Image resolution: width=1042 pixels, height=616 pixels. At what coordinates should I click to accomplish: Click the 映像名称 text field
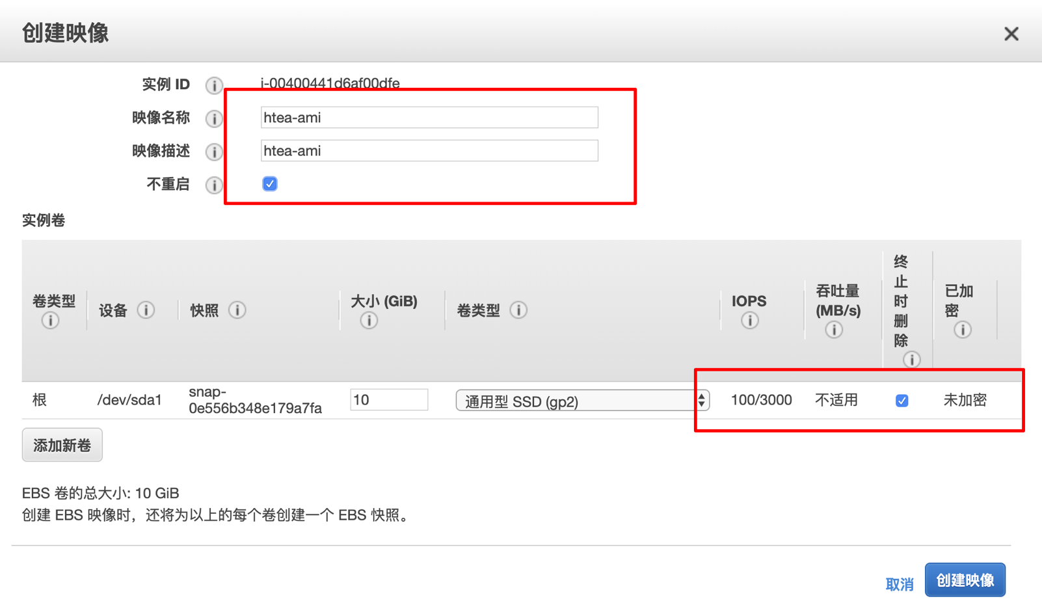click(429, 118)
